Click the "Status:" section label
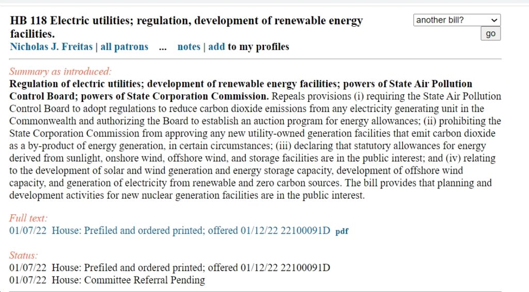The height and width of the screenshot is (292, 529). [x=23, y=255]
